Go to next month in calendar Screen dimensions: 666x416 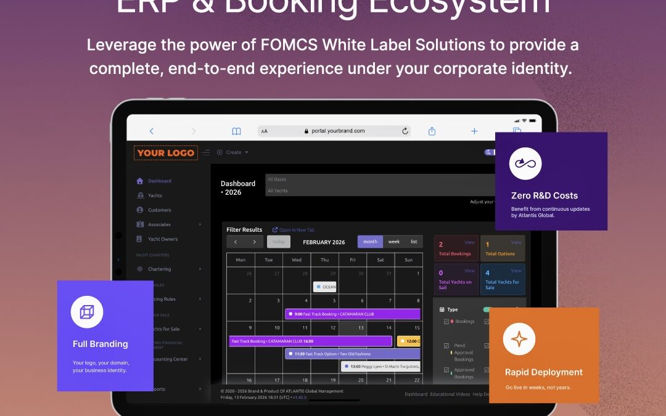coord(255,242)
